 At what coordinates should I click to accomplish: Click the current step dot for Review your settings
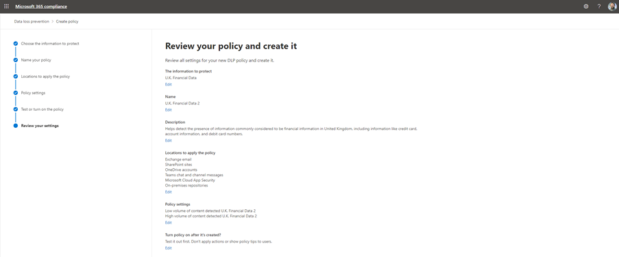pos(15,126)
